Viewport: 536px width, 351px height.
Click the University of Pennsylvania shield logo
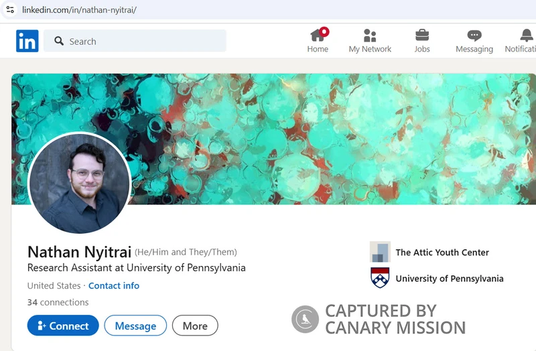(x=380, y=277)
